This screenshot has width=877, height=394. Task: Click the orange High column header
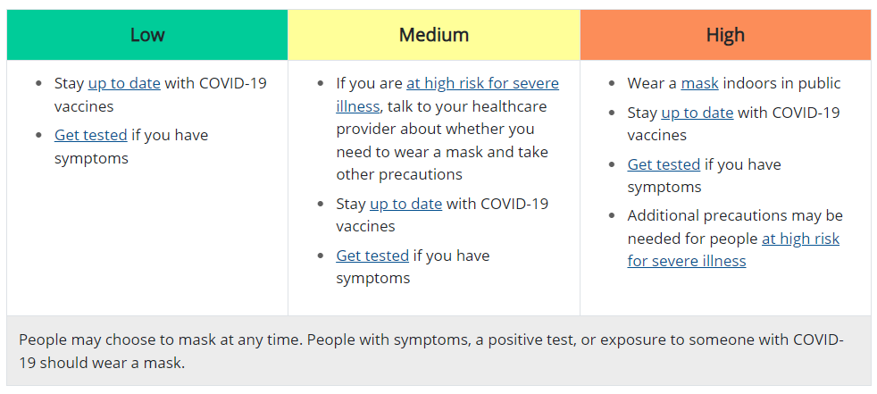pyautogui.click(x=725, y=36)
